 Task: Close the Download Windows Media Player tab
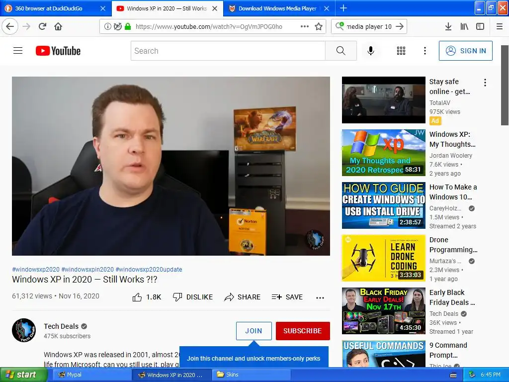point(327,8)
